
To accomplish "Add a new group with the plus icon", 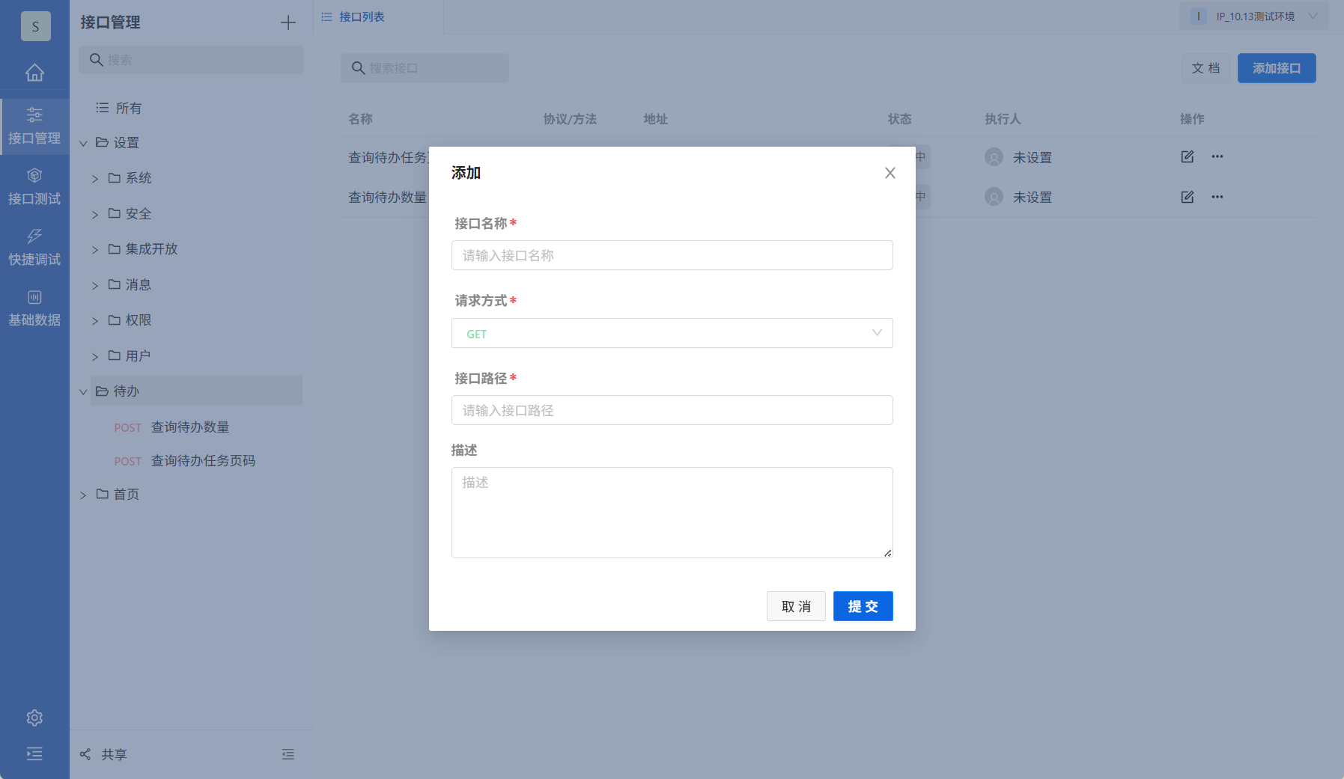I will click(288, 22).
